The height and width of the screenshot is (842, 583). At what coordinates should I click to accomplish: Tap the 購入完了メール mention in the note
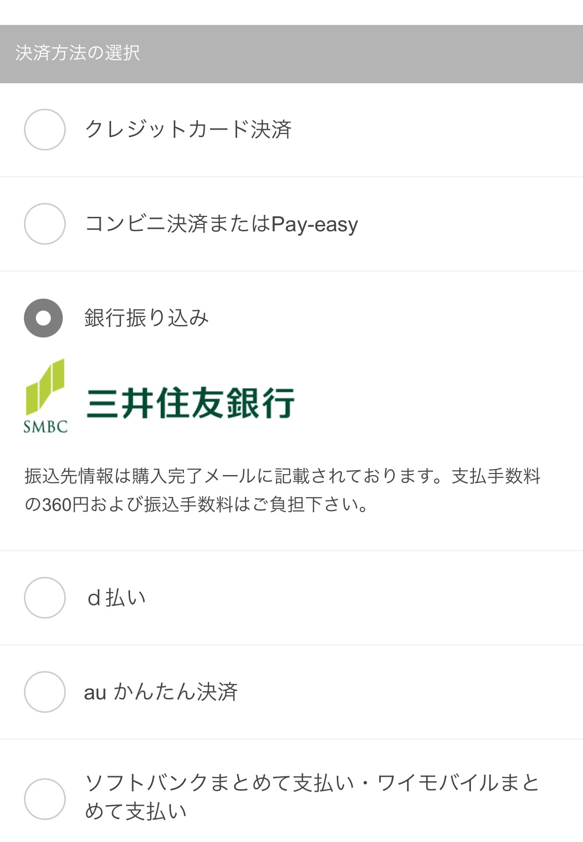pos(195,476)
